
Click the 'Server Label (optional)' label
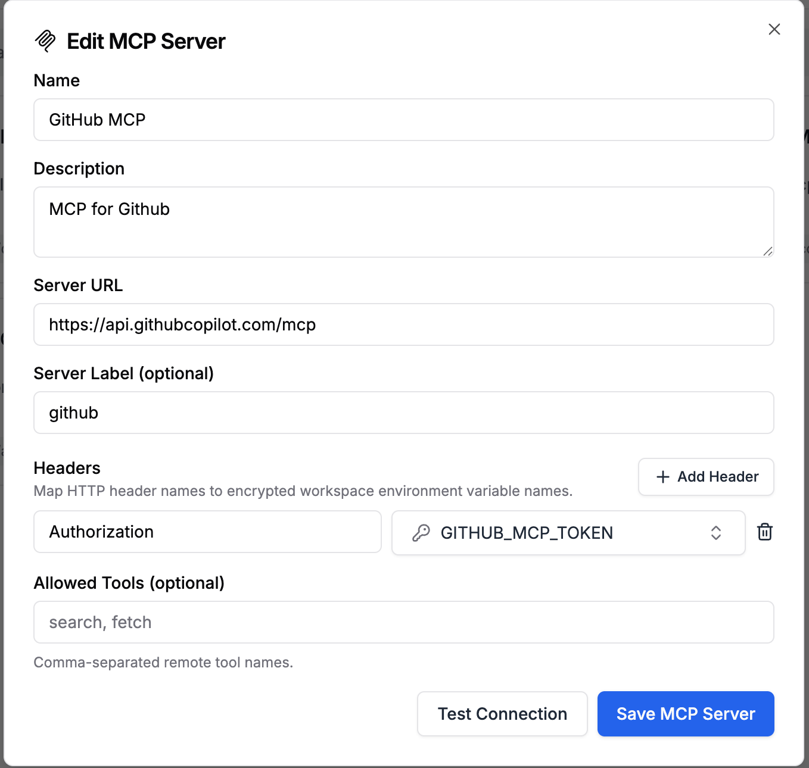[123, 373]
